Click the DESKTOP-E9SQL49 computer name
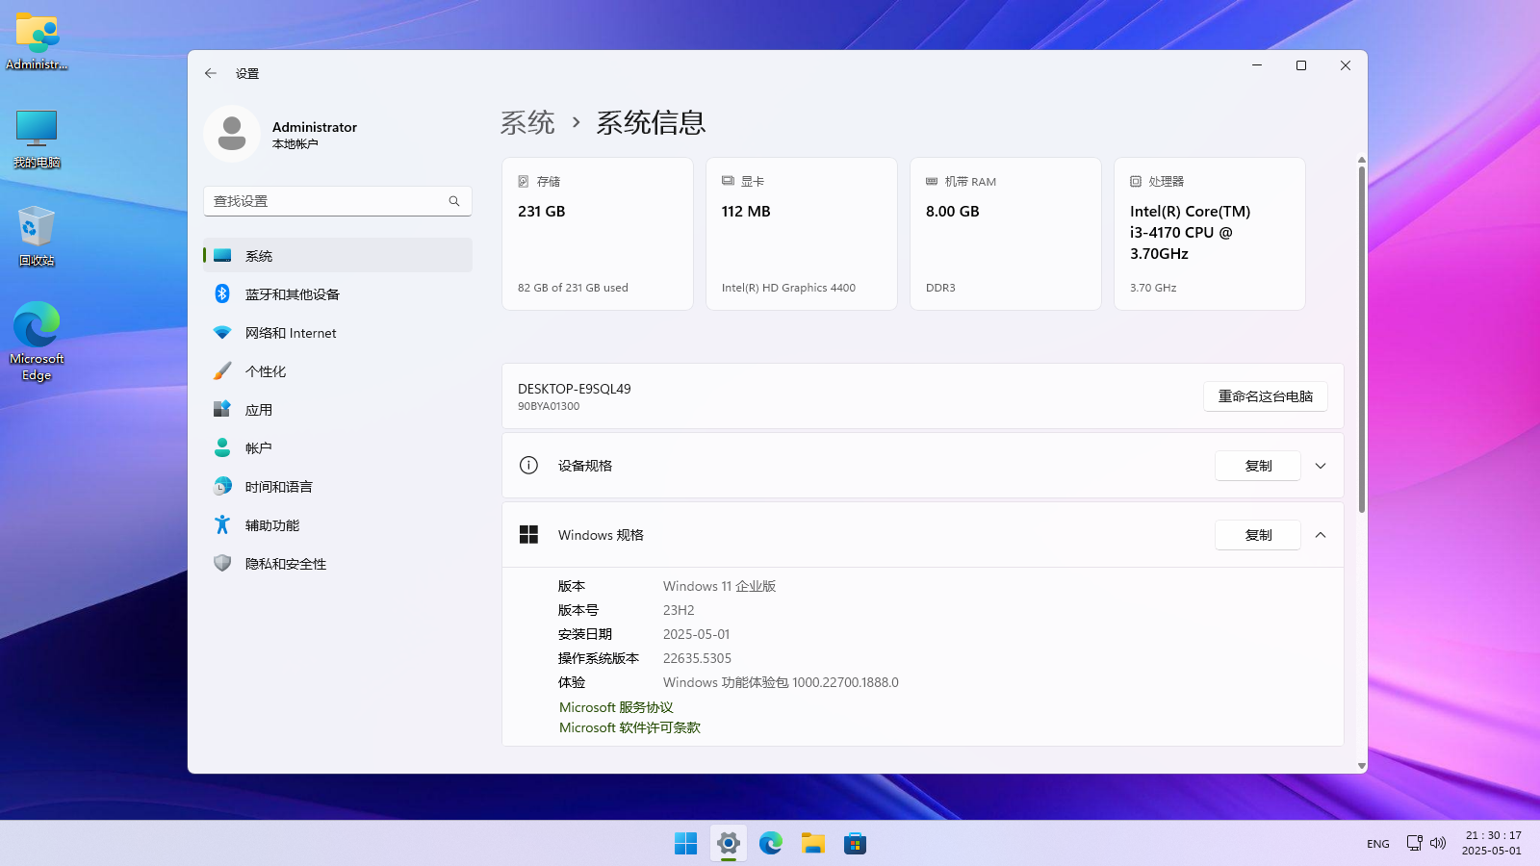 (575, 389)
